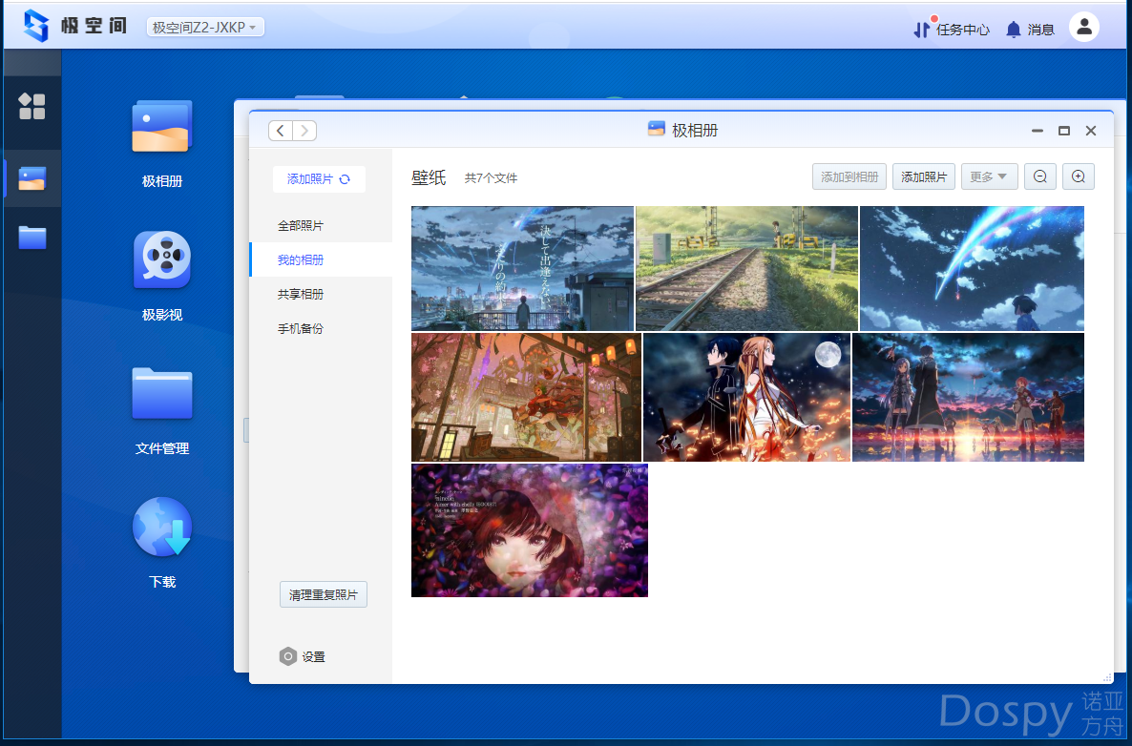Open the railway tracks wallpaper thumbnail

click(747, 268)
